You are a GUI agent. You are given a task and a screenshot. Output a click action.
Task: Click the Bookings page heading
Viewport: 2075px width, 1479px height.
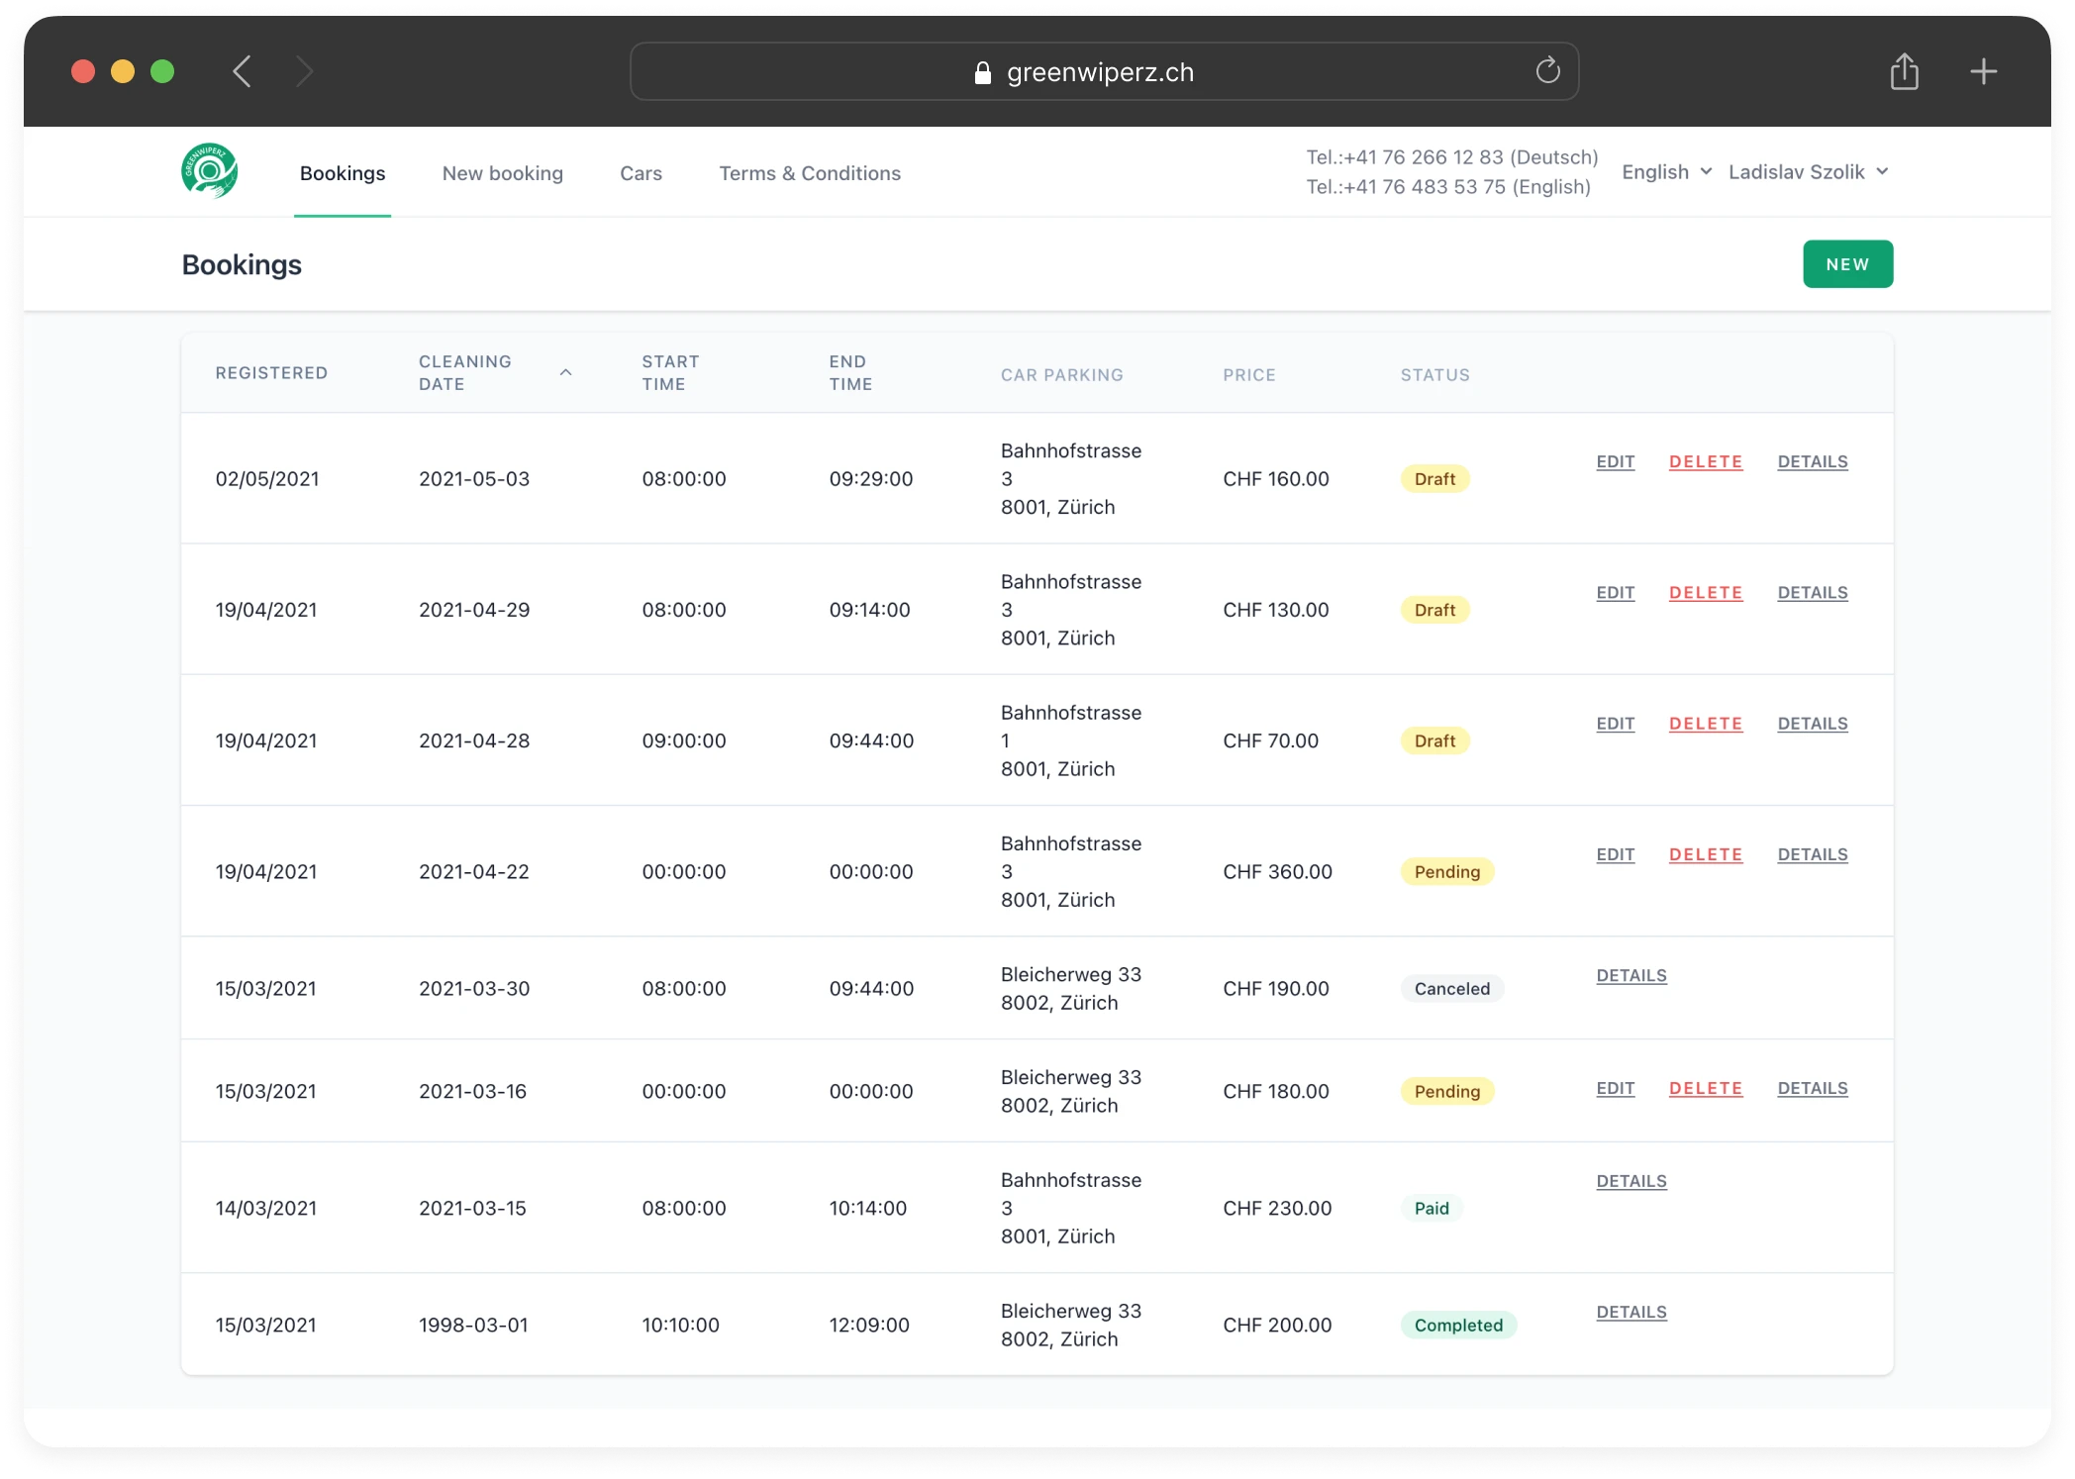coord(242,265)
